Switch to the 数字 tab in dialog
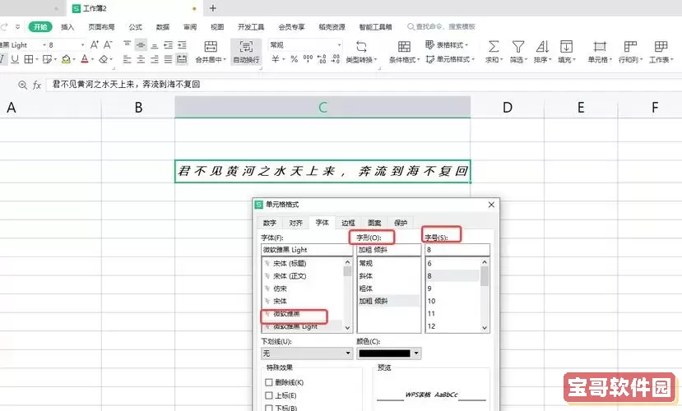The image size is (682, 411). pos(270,223)
